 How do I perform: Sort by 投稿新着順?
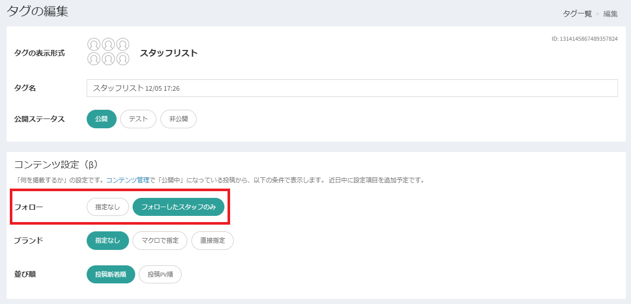tap(111, 275)
